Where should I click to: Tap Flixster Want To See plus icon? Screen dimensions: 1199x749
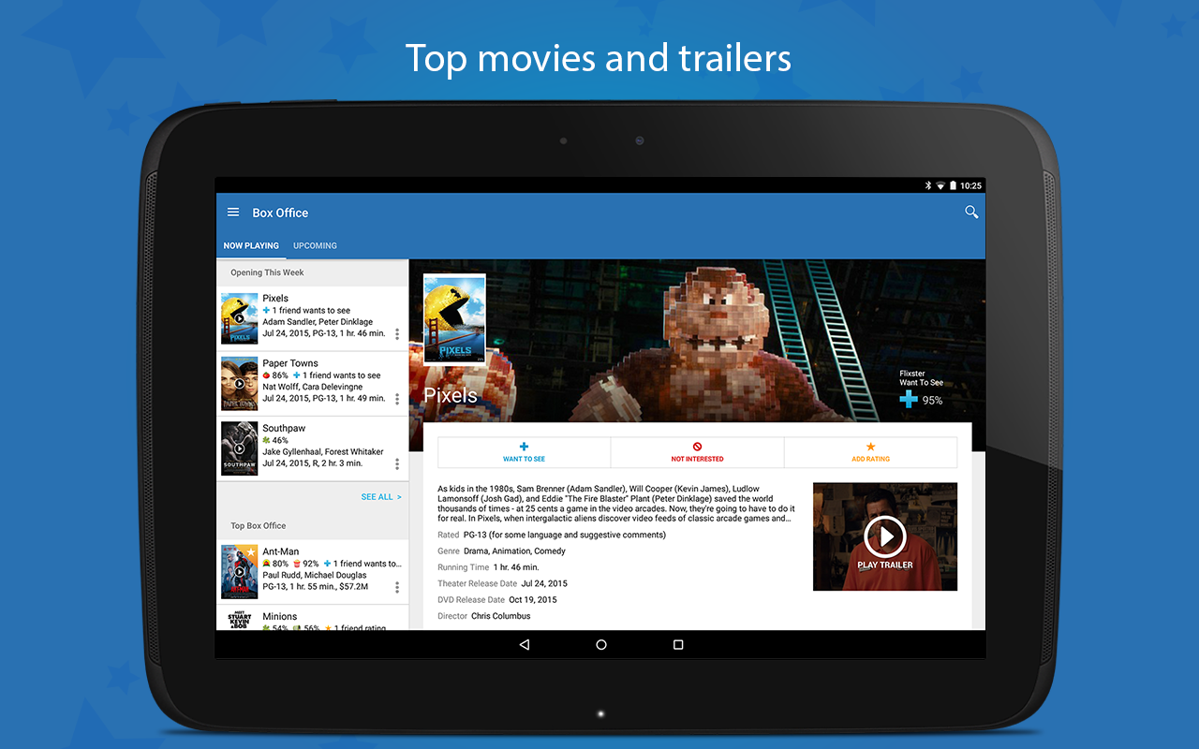pyautogui.click(x=909, y=400)
